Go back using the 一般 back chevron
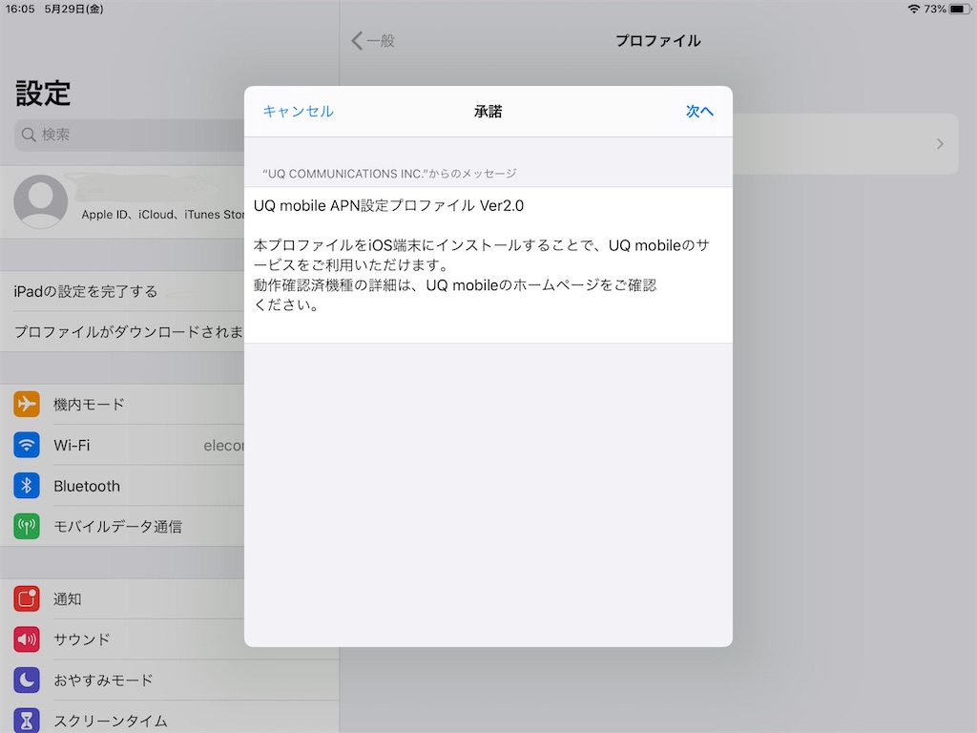This screenshot has height=733, width=977. [x=373, y=41]
